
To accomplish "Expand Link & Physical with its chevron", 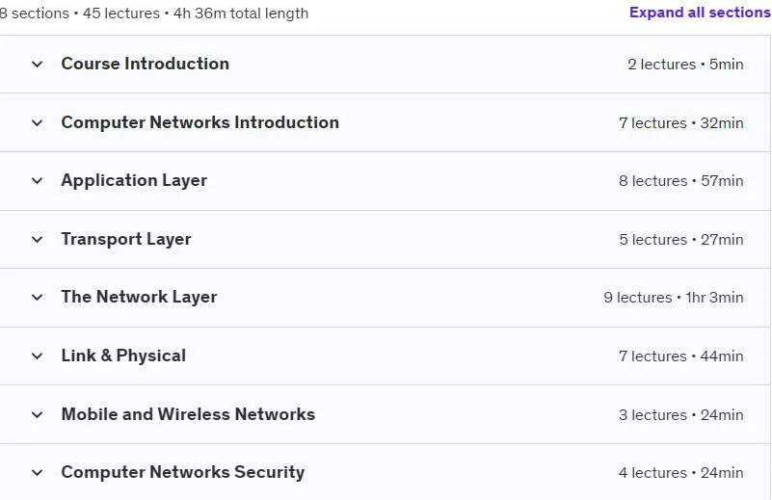I will click(37, 355).
